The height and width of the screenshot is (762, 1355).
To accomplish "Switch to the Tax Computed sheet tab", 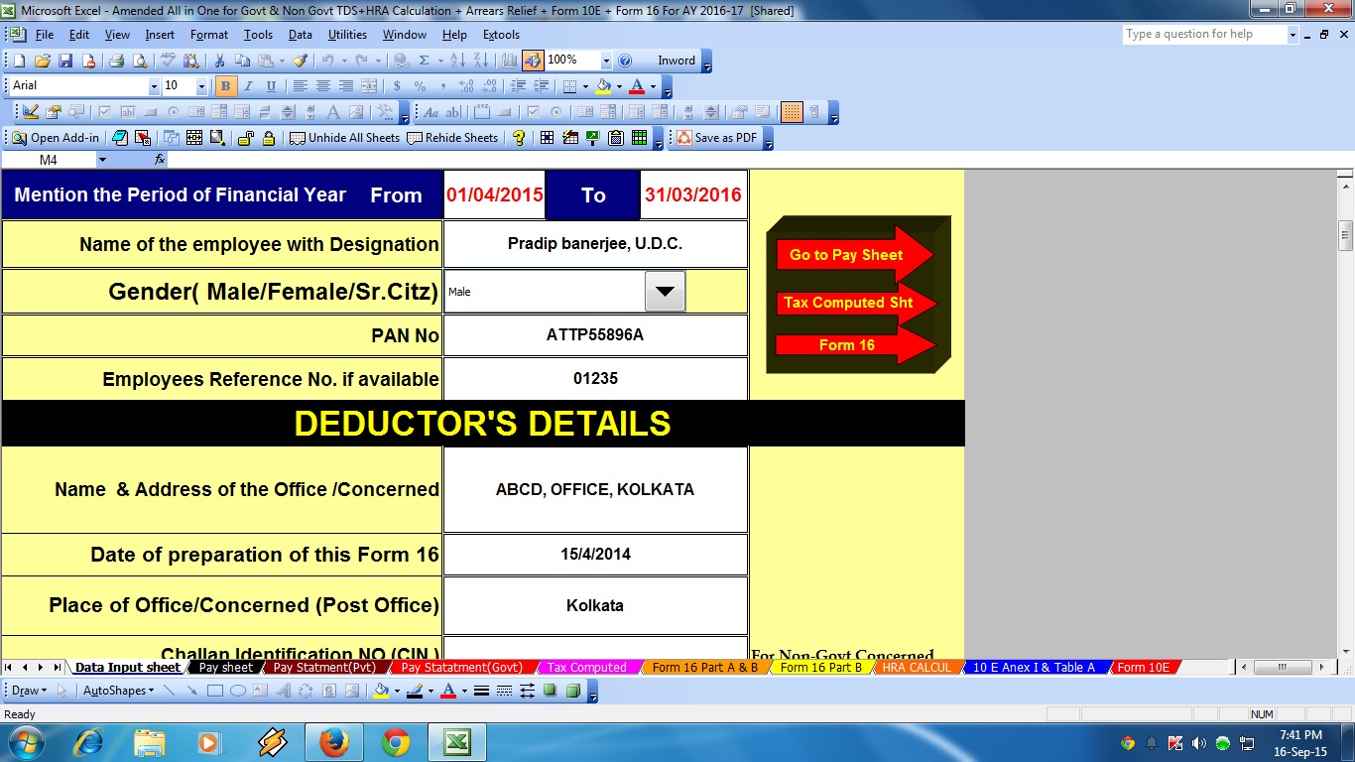I will coord(587,668).
